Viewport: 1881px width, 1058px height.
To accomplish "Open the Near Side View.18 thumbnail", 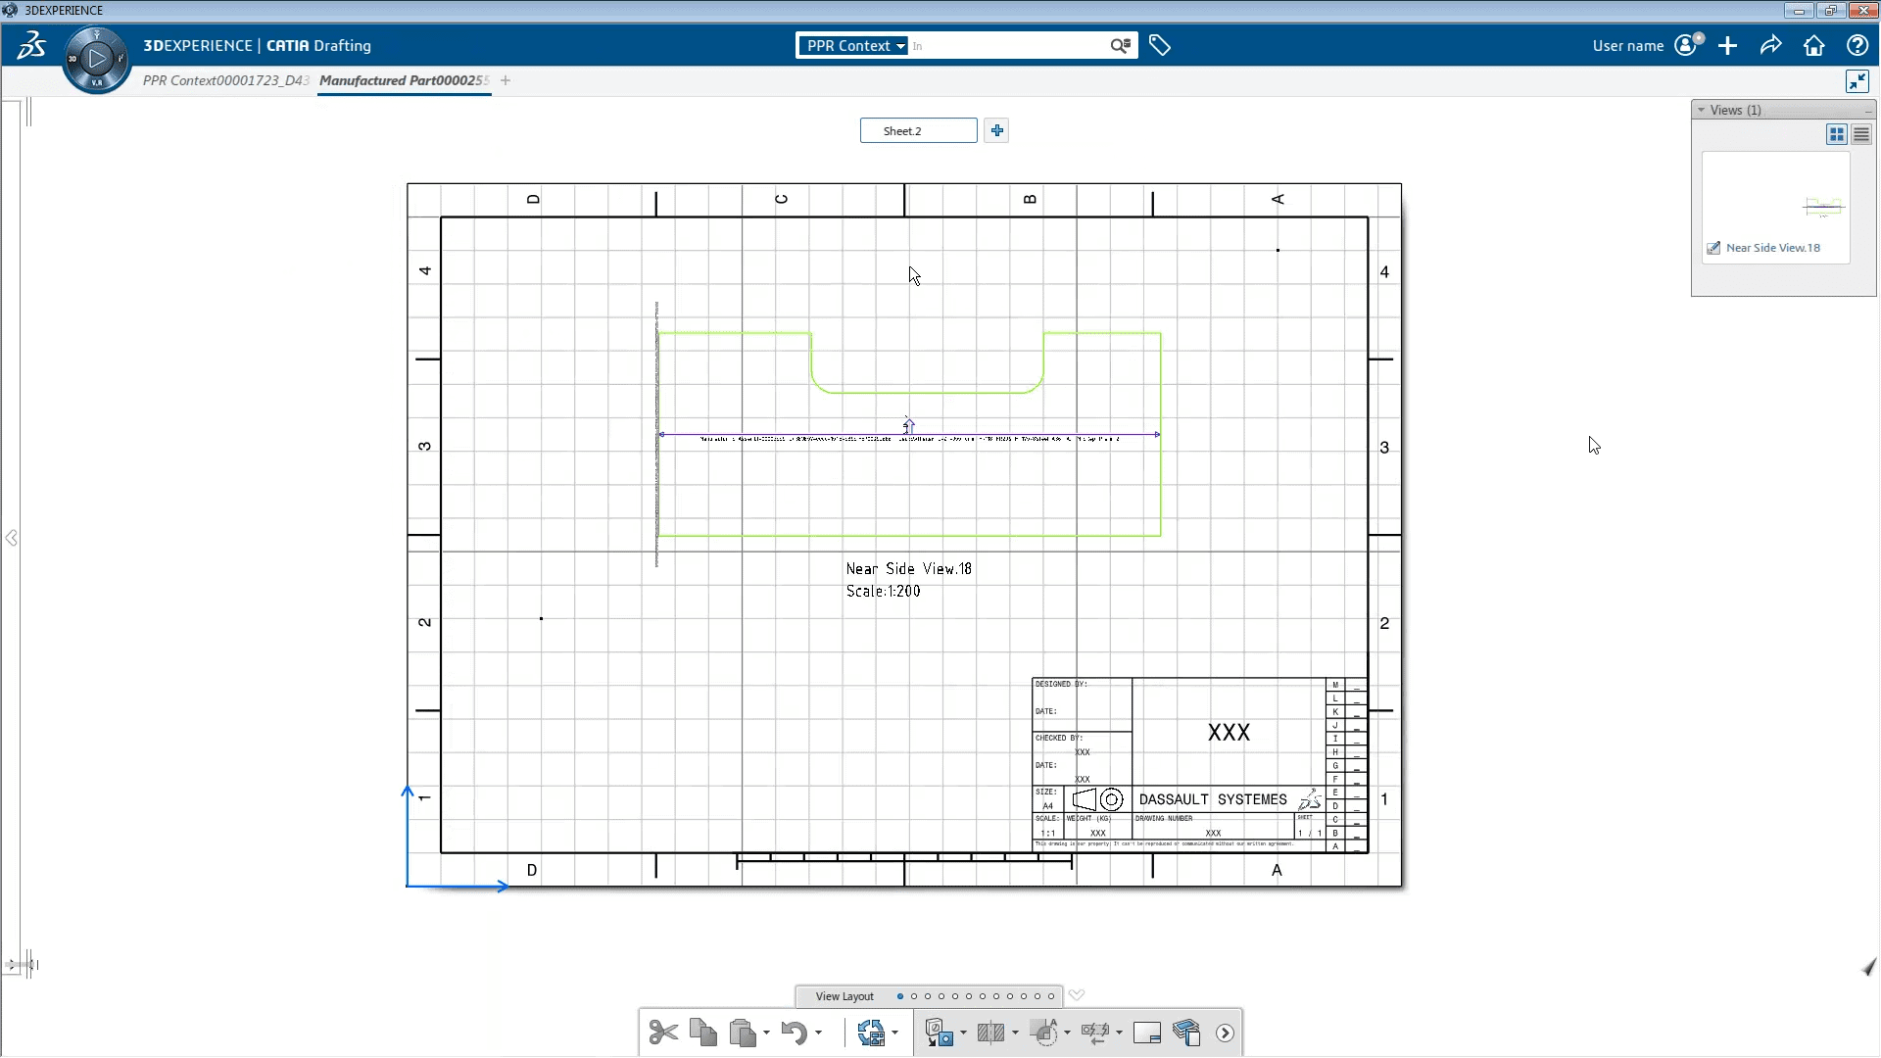I will tap(1775, 206).
